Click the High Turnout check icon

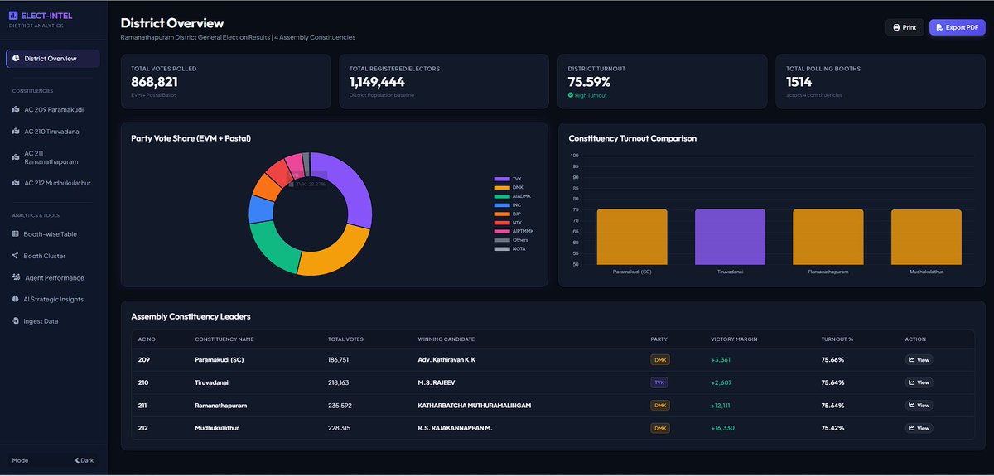[x=571, y=95]
